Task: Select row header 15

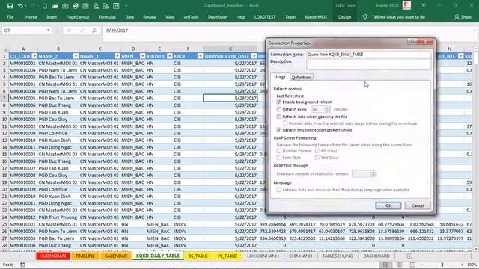Action: 4,155
